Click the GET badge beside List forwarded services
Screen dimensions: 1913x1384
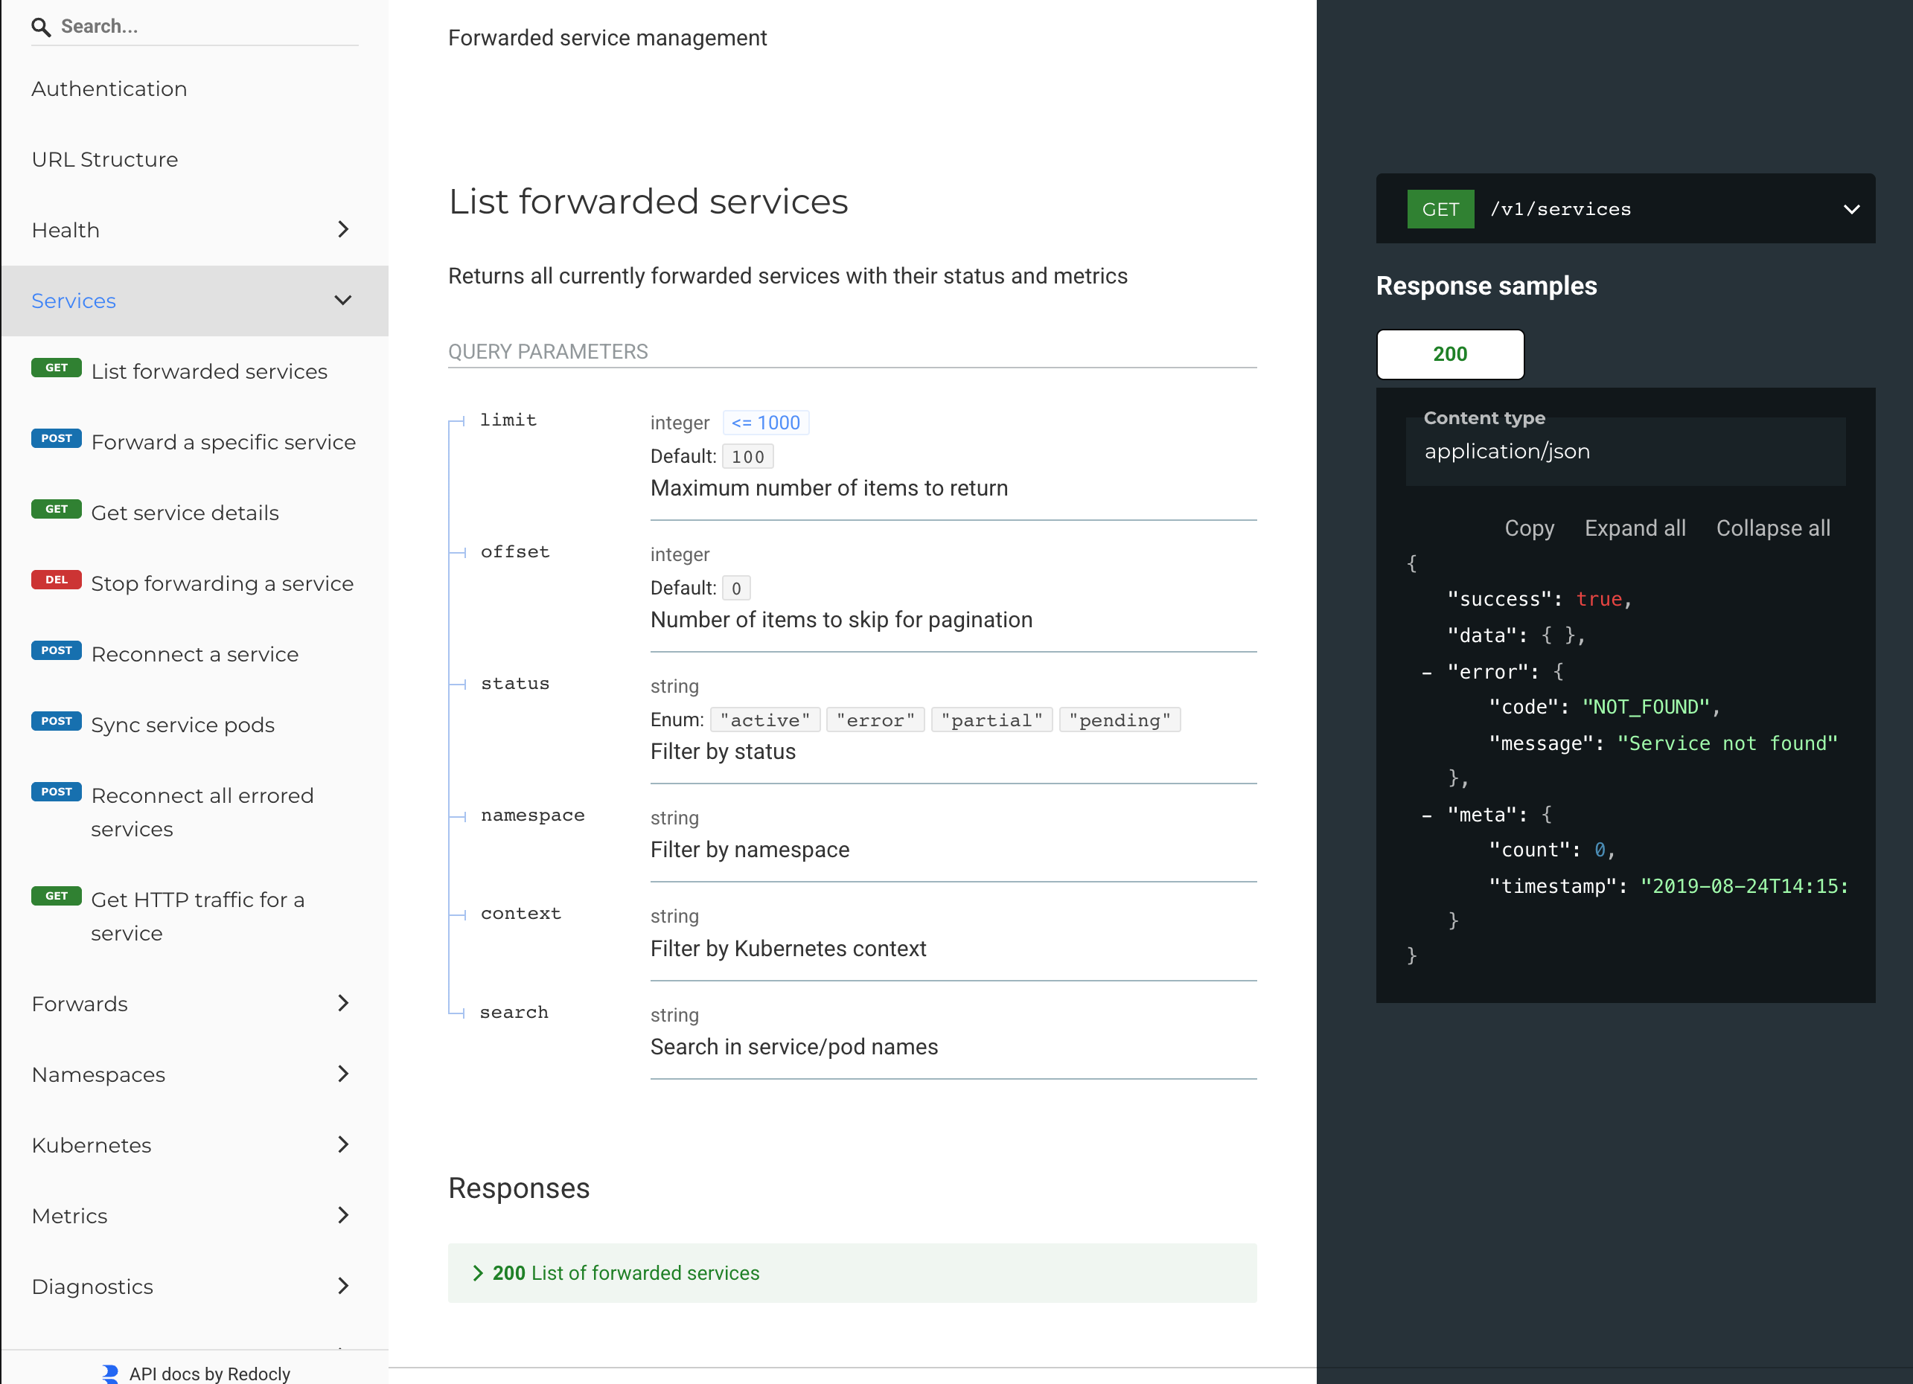click(x=57, y=368)
